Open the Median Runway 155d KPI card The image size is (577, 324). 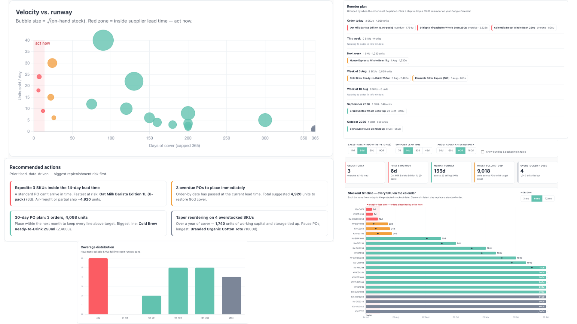pyautogui.click(x=451, y=172)
